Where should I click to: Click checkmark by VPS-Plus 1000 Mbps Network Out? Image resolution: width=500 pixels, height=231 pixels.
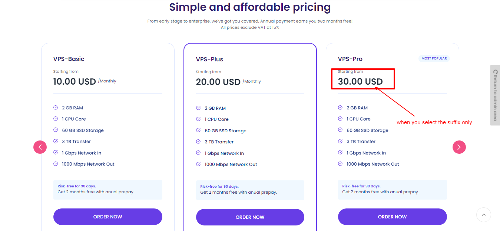point(198,164)
